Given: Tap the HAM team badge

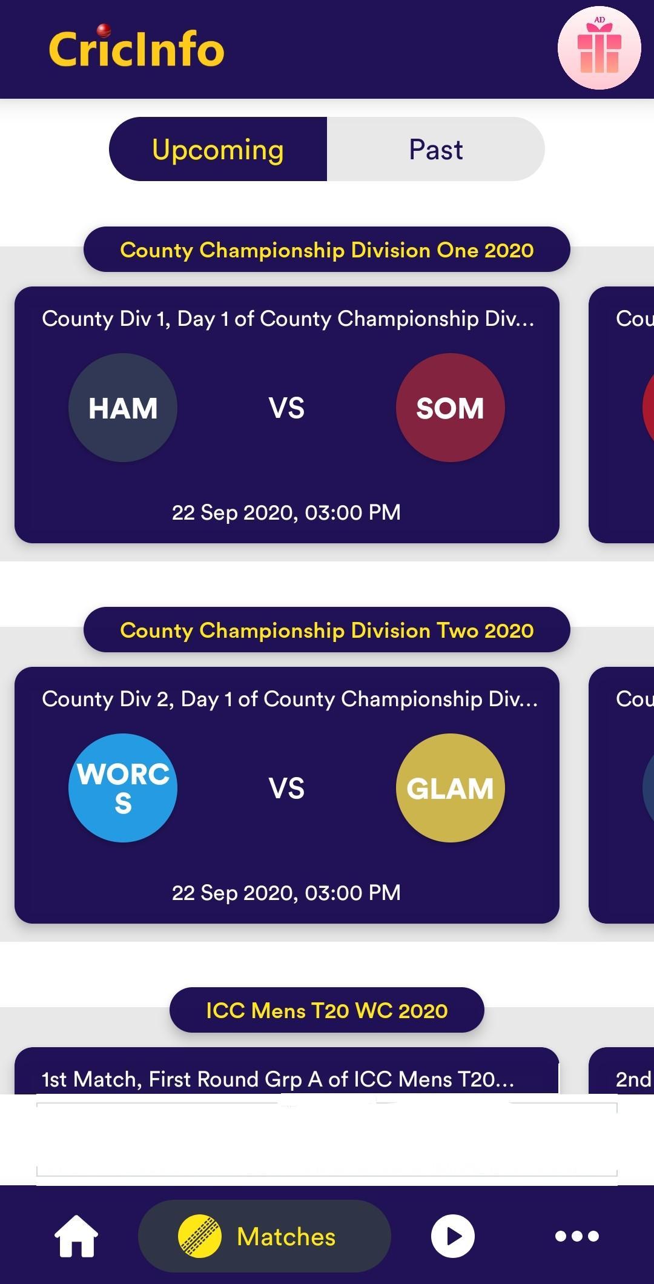Looking at the screenshot, I should point(123,408).
